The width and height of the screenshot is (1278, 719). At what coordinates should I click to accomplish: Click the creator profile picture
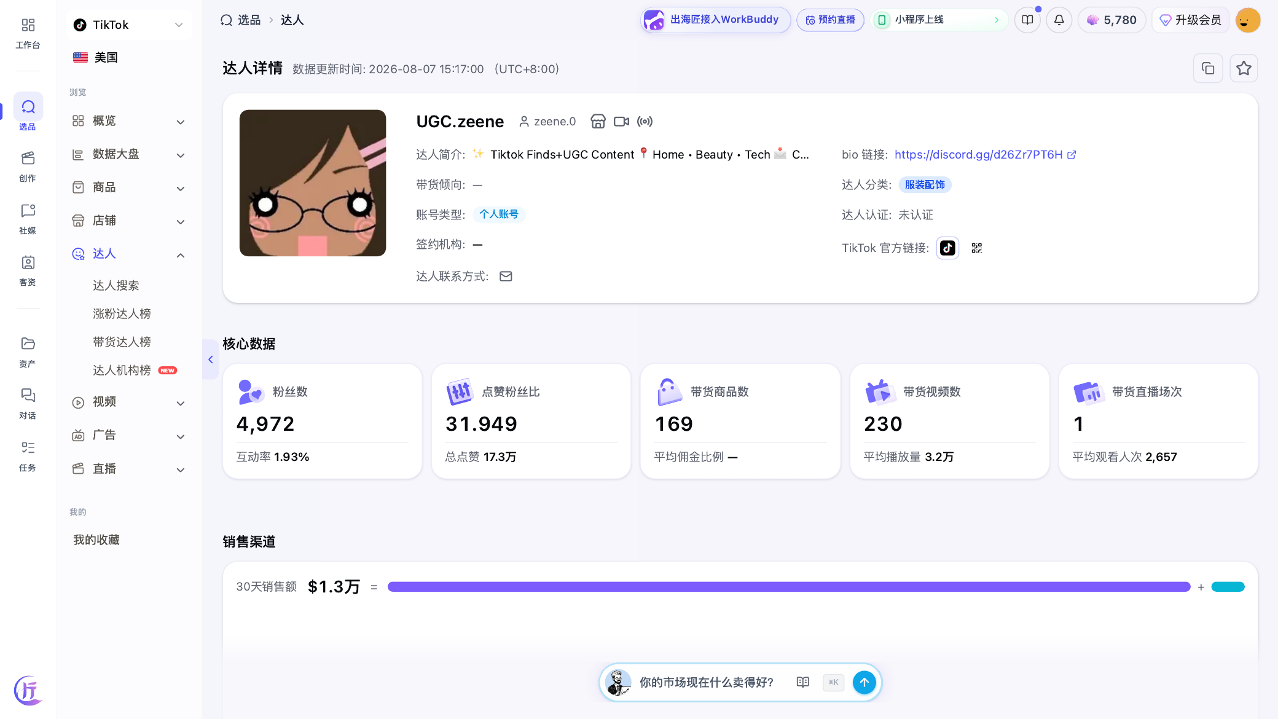[x=313, y=183]
